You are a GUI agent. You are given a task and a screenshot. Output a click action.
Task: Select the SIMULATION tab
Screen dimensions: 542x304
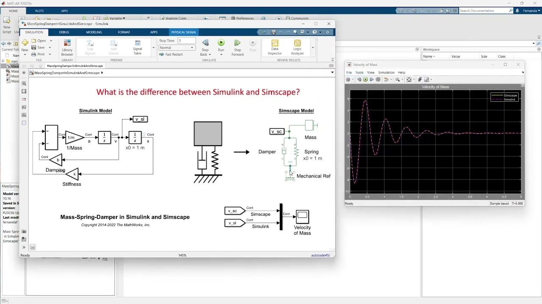pyautogui.click(x=34, y=32)
